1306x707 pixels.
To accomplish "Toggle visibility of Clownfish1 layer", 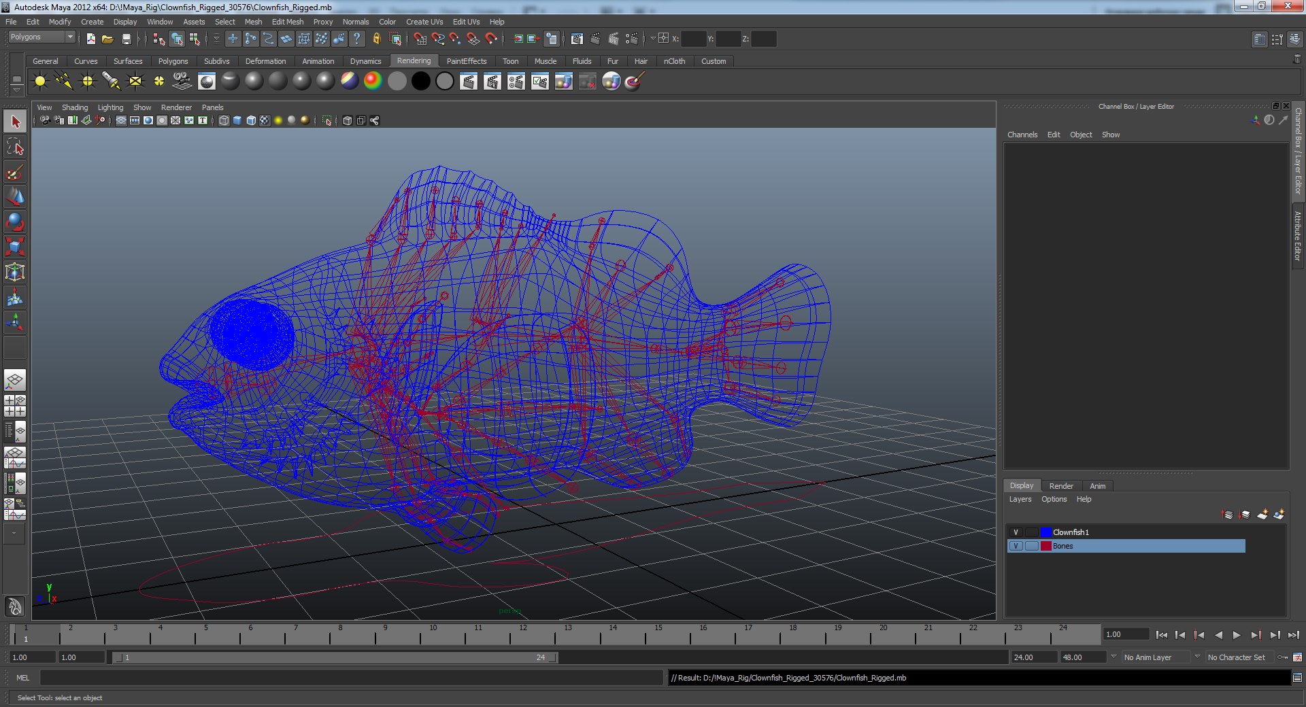I will coord(1016,532).
